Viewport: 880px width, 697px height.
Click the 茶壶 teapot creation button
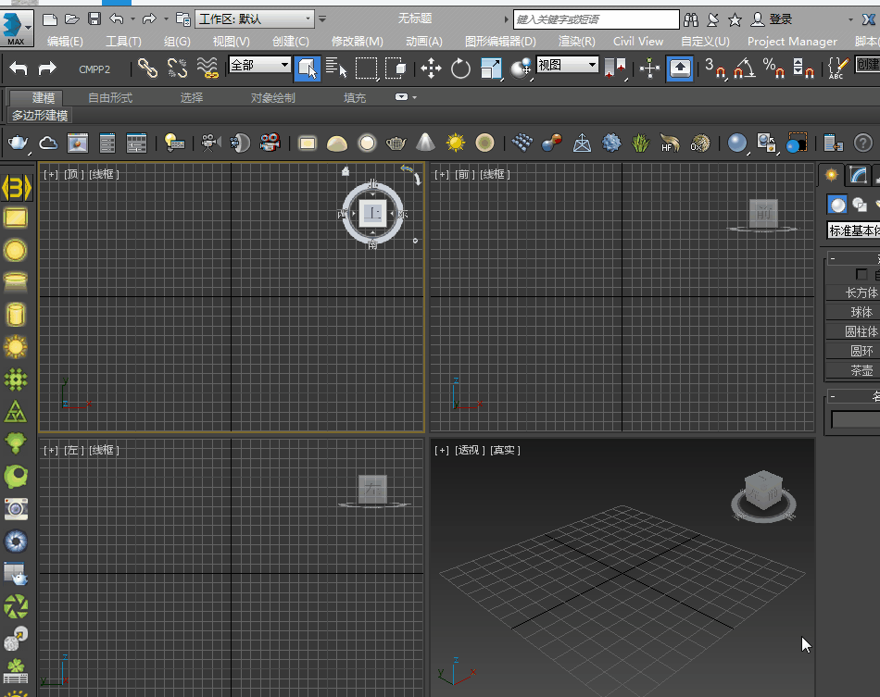861,370
